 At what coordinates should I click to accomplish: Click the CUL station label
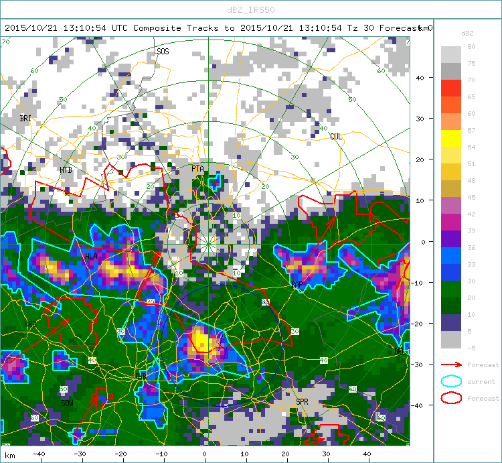pyautogui.click(x=336, y=137)
